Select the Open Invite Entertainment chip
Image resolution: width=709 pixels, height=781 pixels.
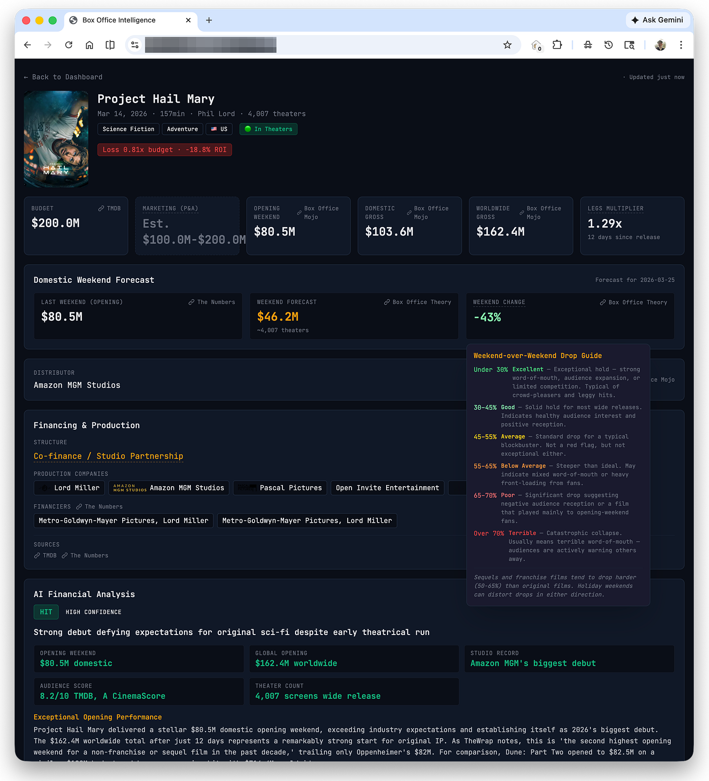(x=388, y=488)
